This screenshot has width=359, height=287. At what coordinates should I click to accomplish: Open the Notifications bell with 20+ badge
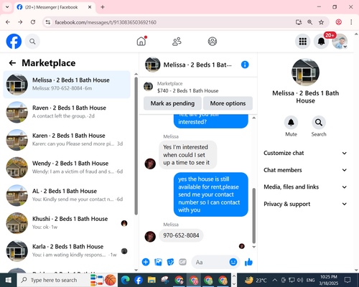321,42
